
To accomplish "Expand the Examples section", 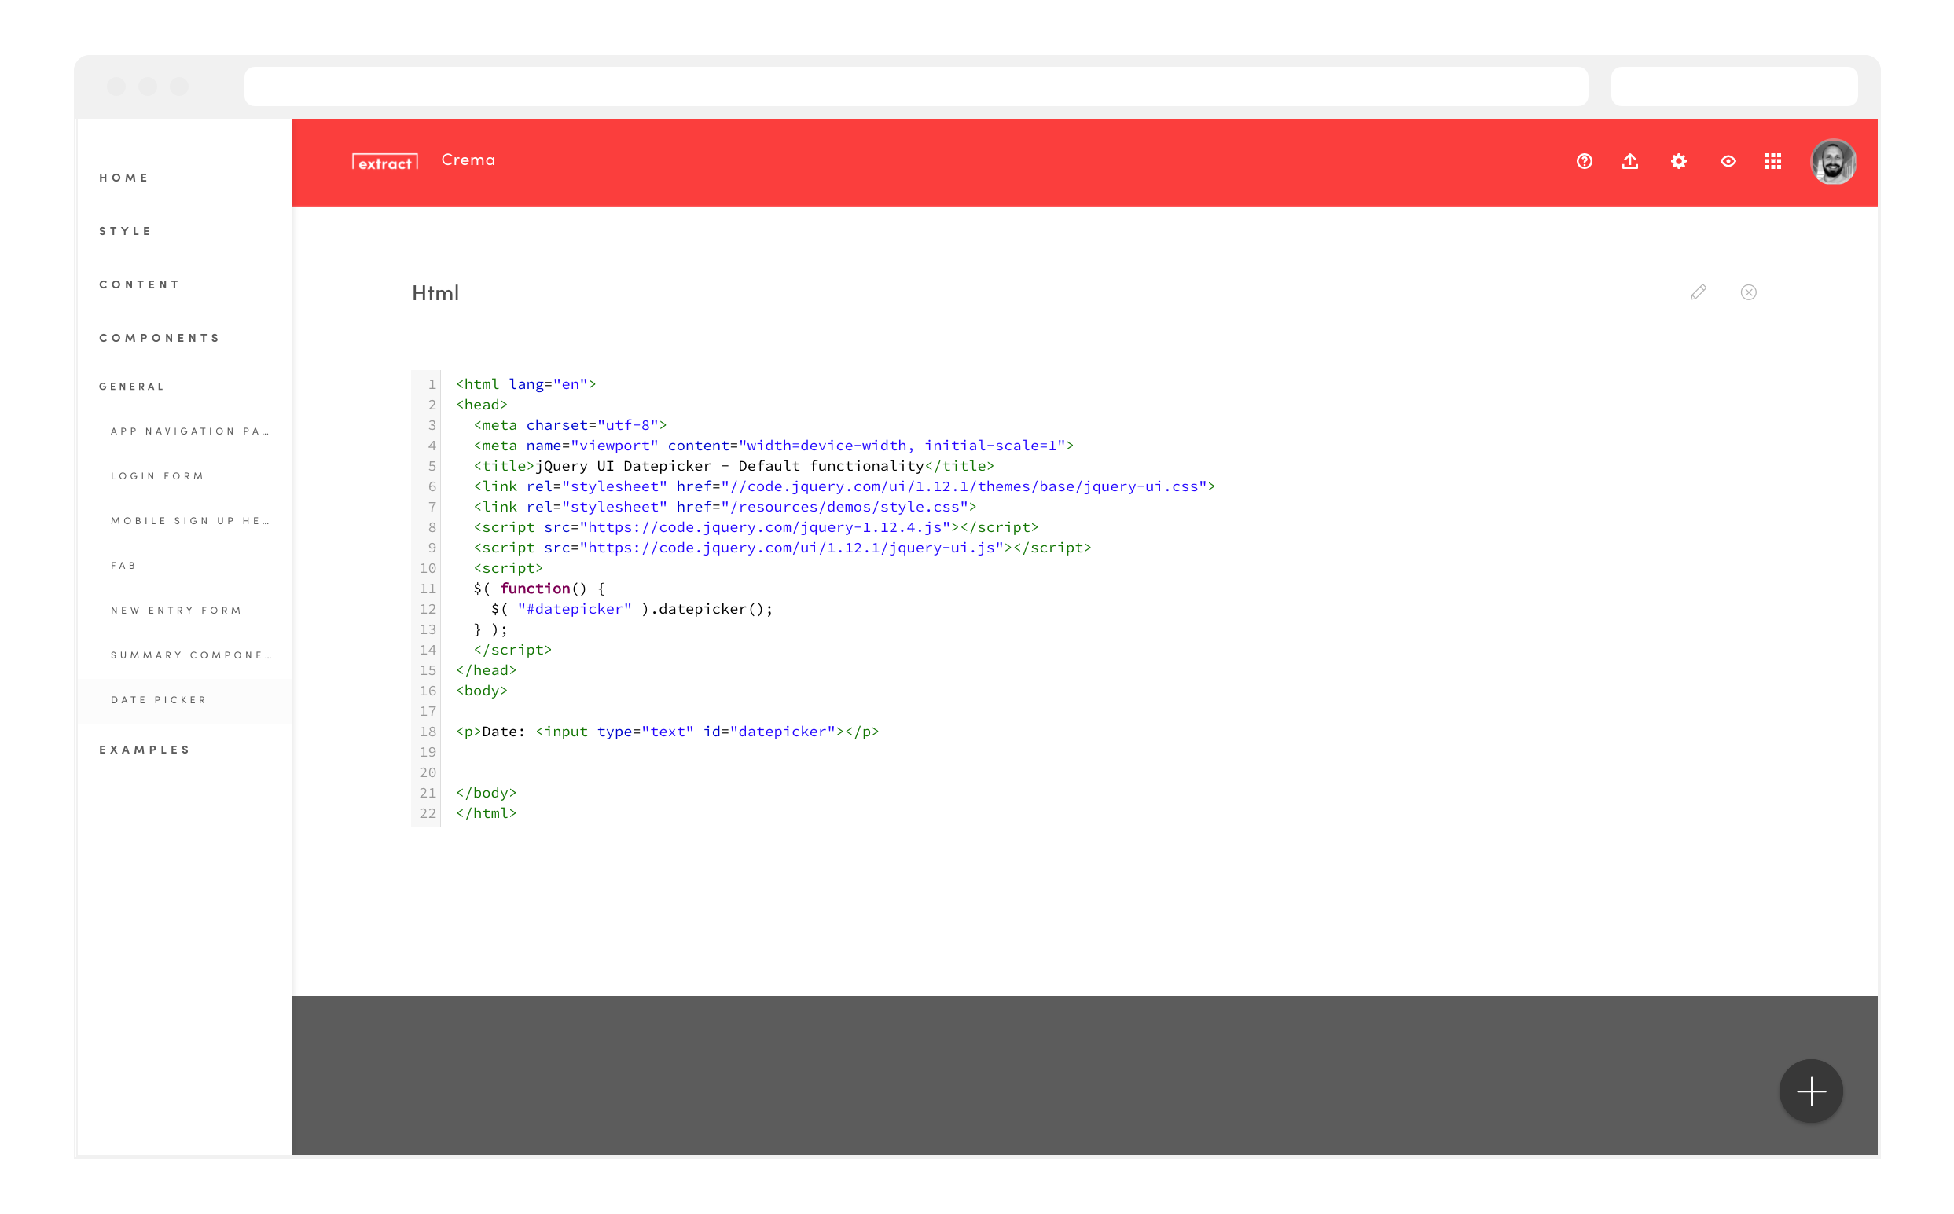I will (145, 750).
